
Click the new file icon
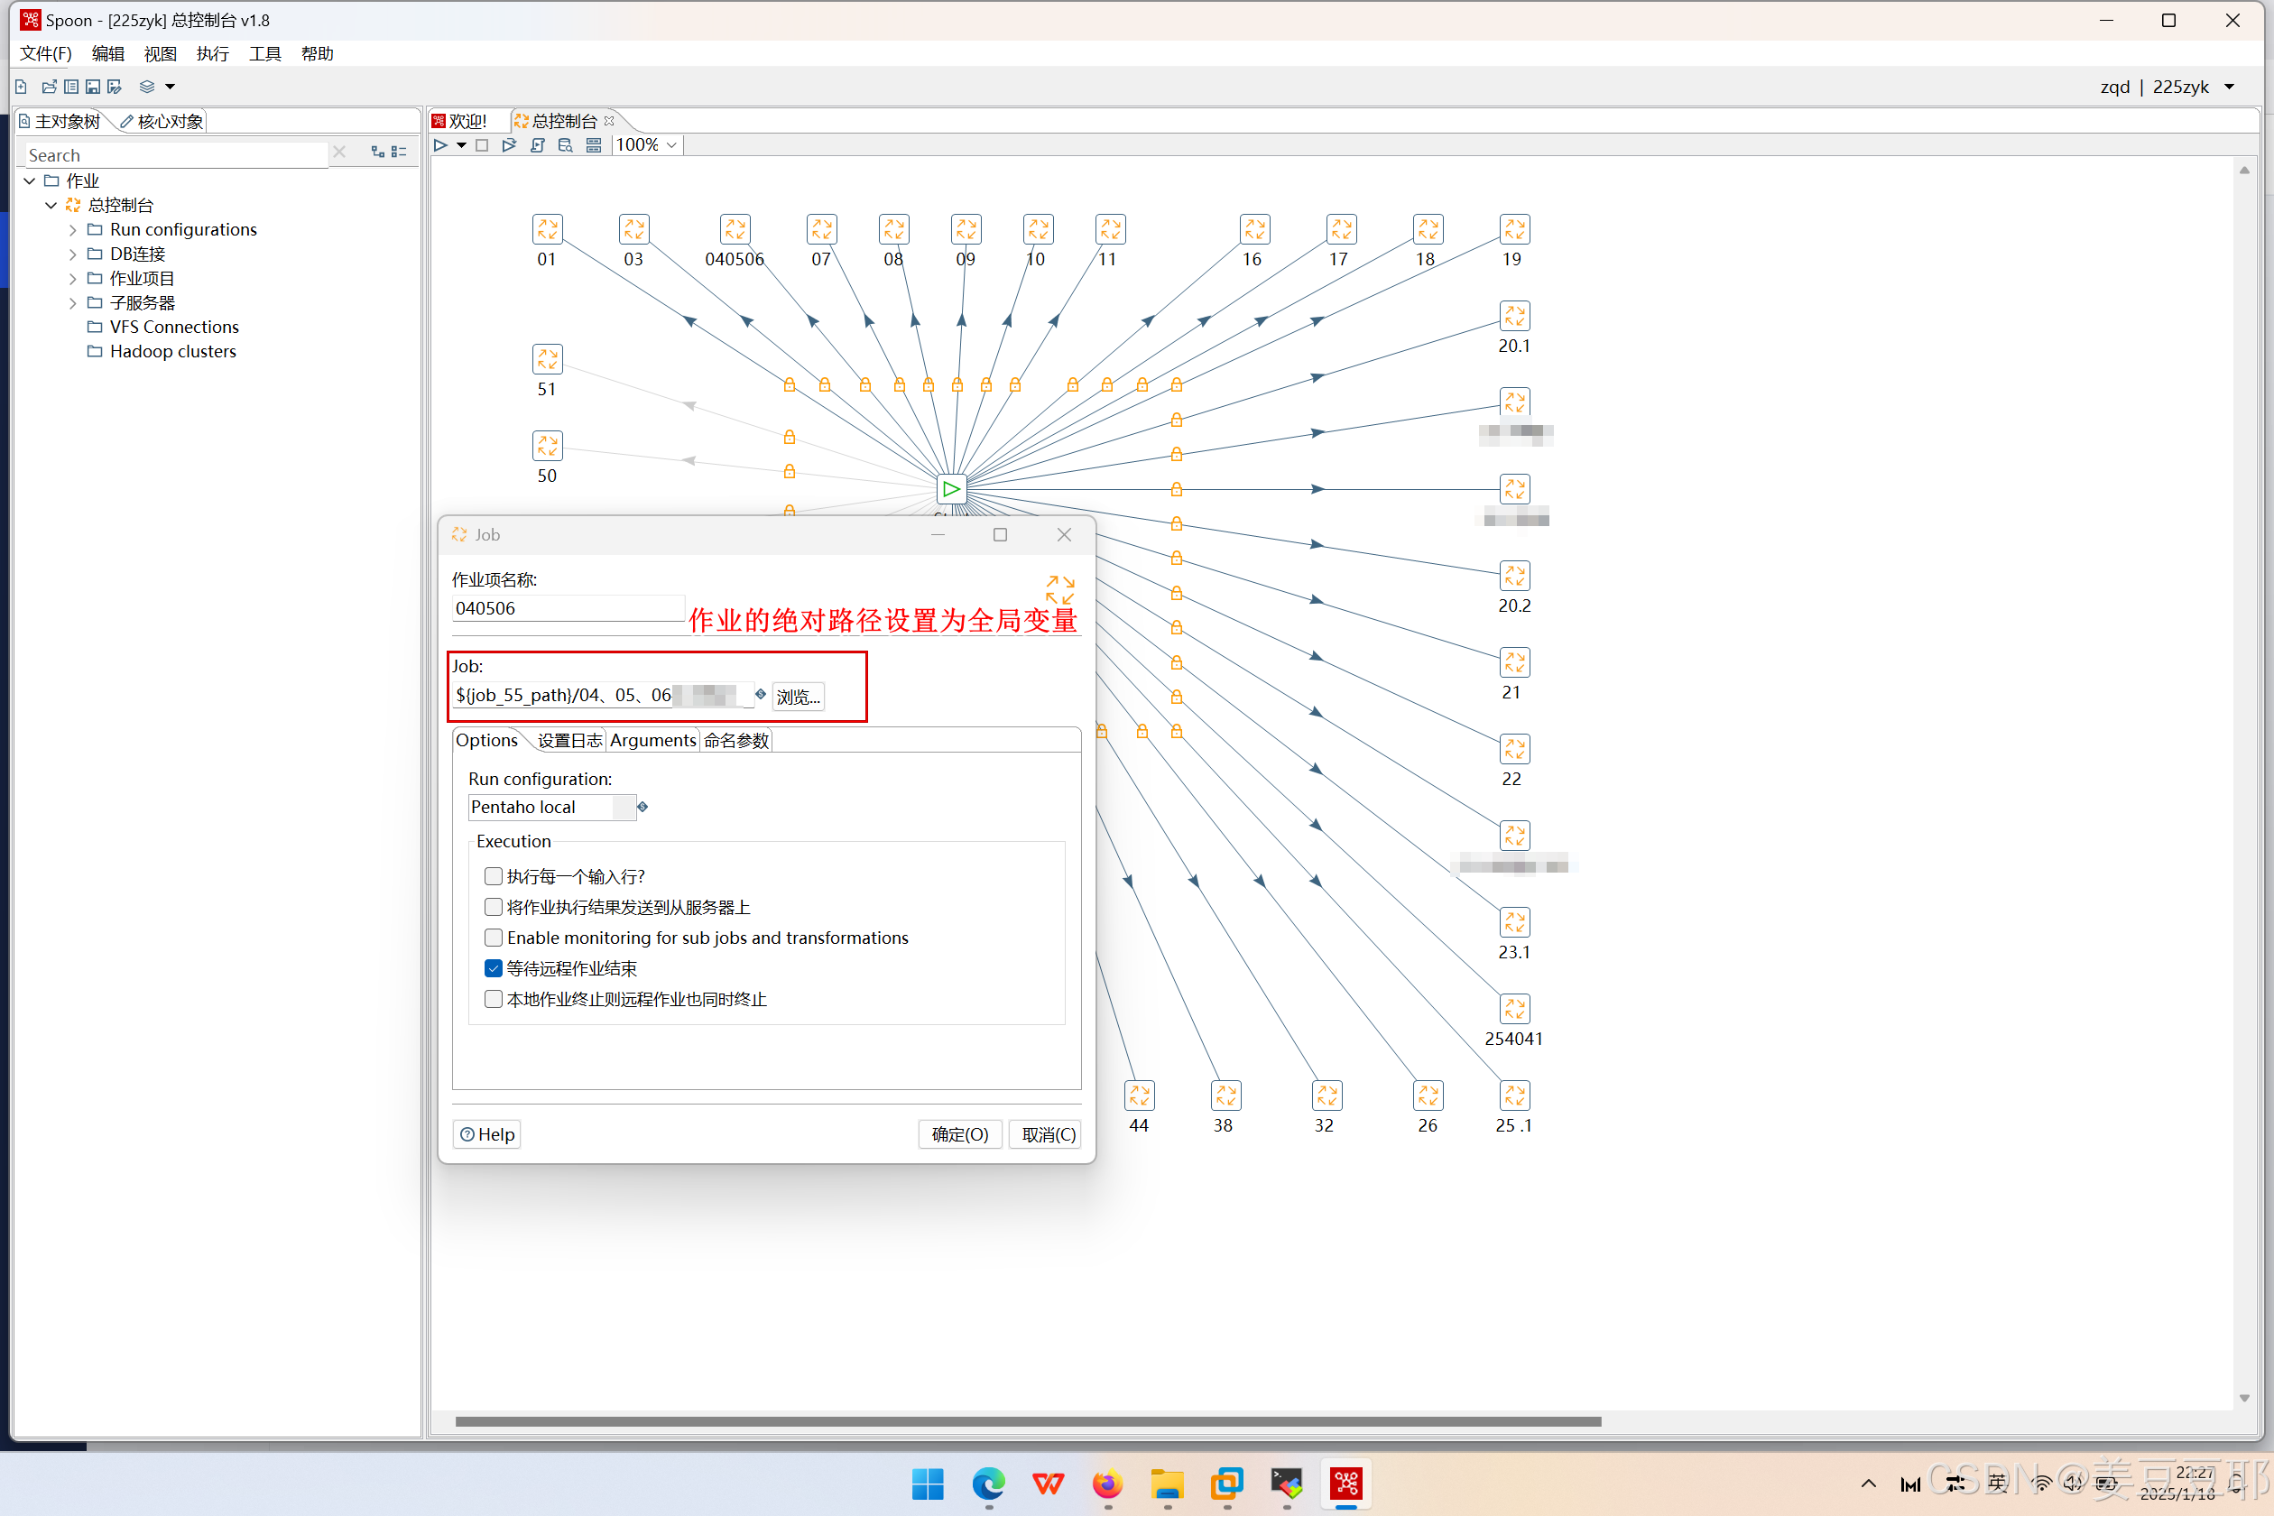point(22,87)
